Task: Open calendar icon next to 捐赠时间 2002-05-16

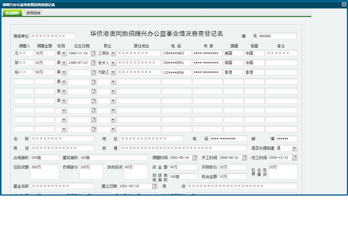Action: click(195, 158)
